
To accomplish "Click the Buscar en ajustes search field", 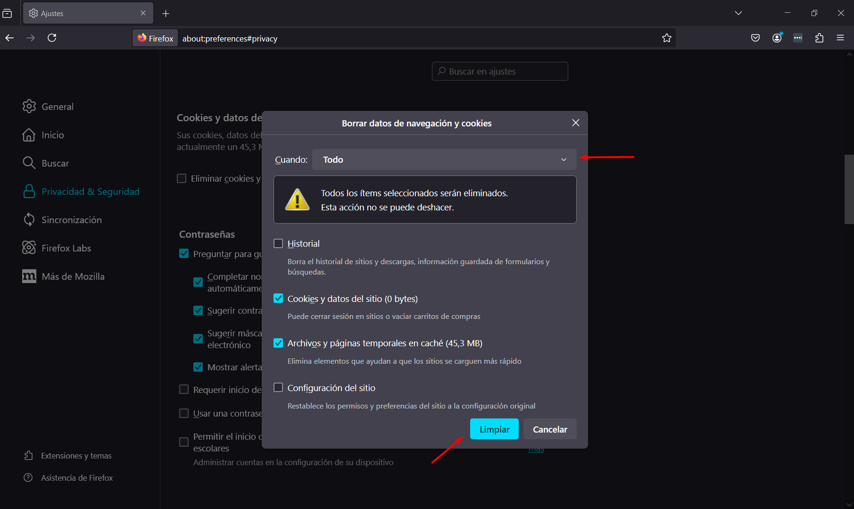I will [500, 71].
